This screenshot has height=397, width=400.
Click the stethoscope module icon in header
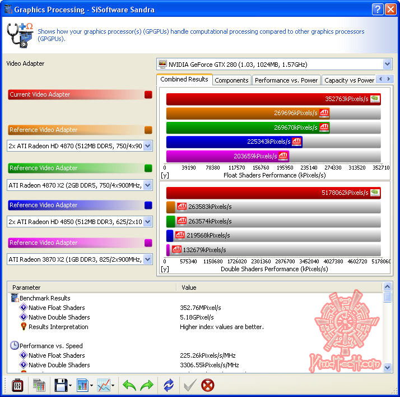20,35
